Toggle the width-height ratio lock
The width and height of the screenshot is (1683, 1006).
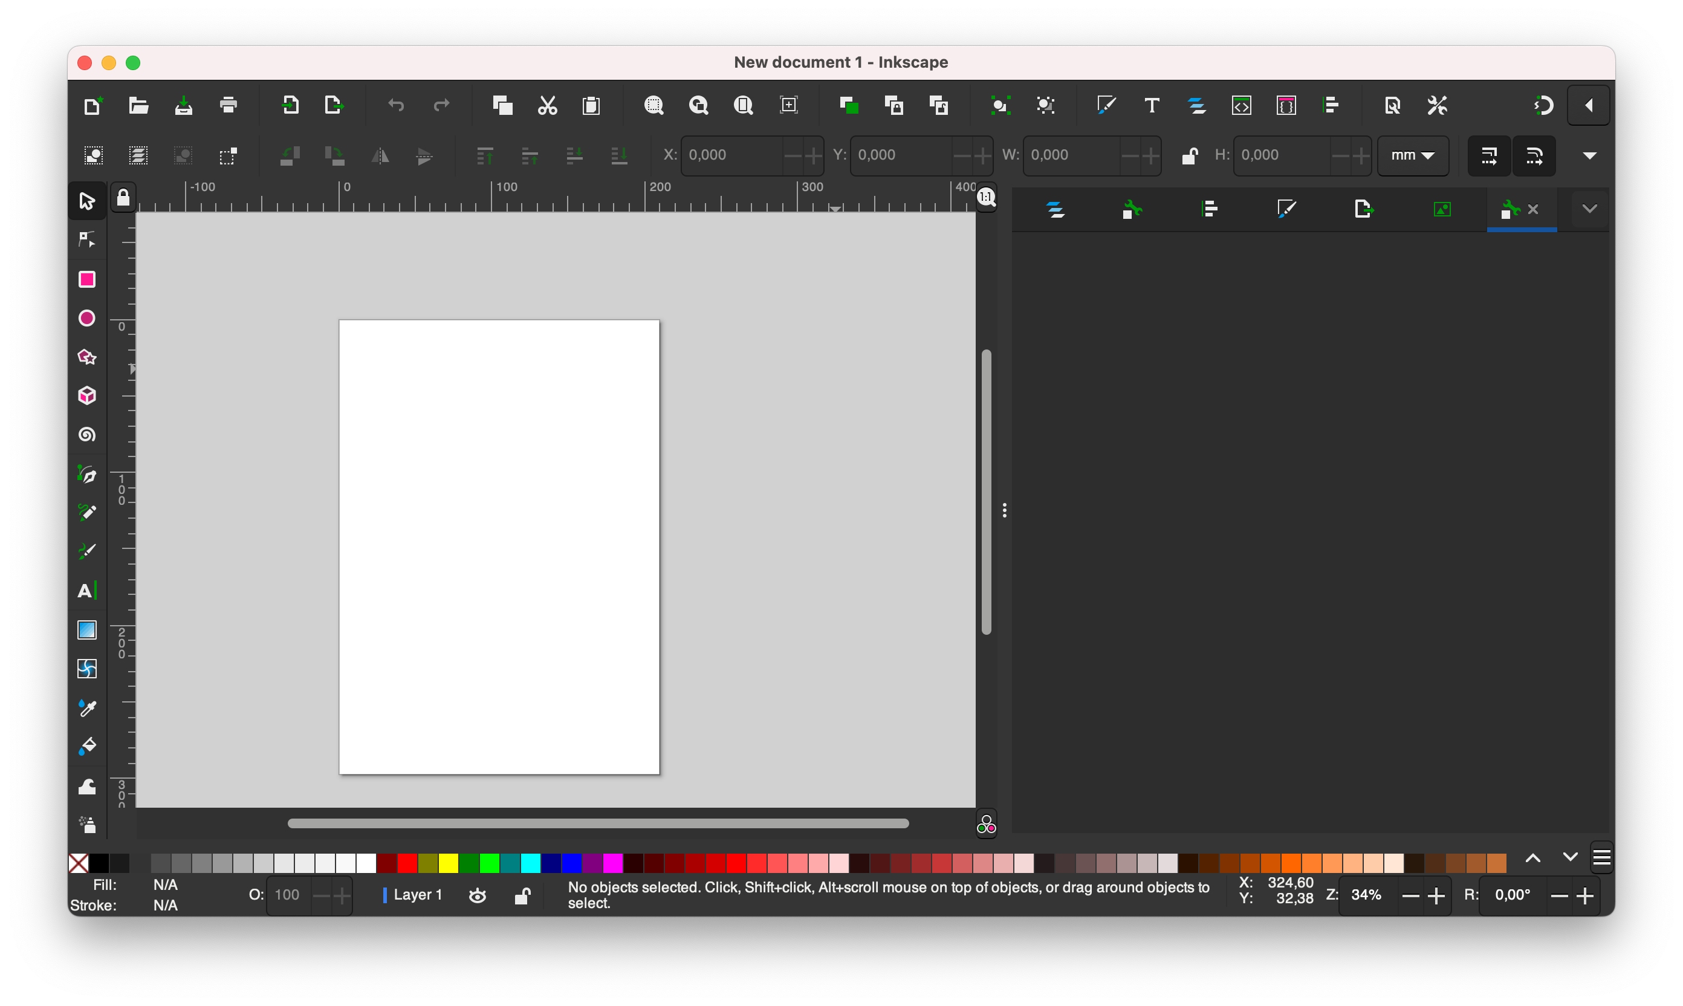pyautogui.click(x=1190, y=155)
